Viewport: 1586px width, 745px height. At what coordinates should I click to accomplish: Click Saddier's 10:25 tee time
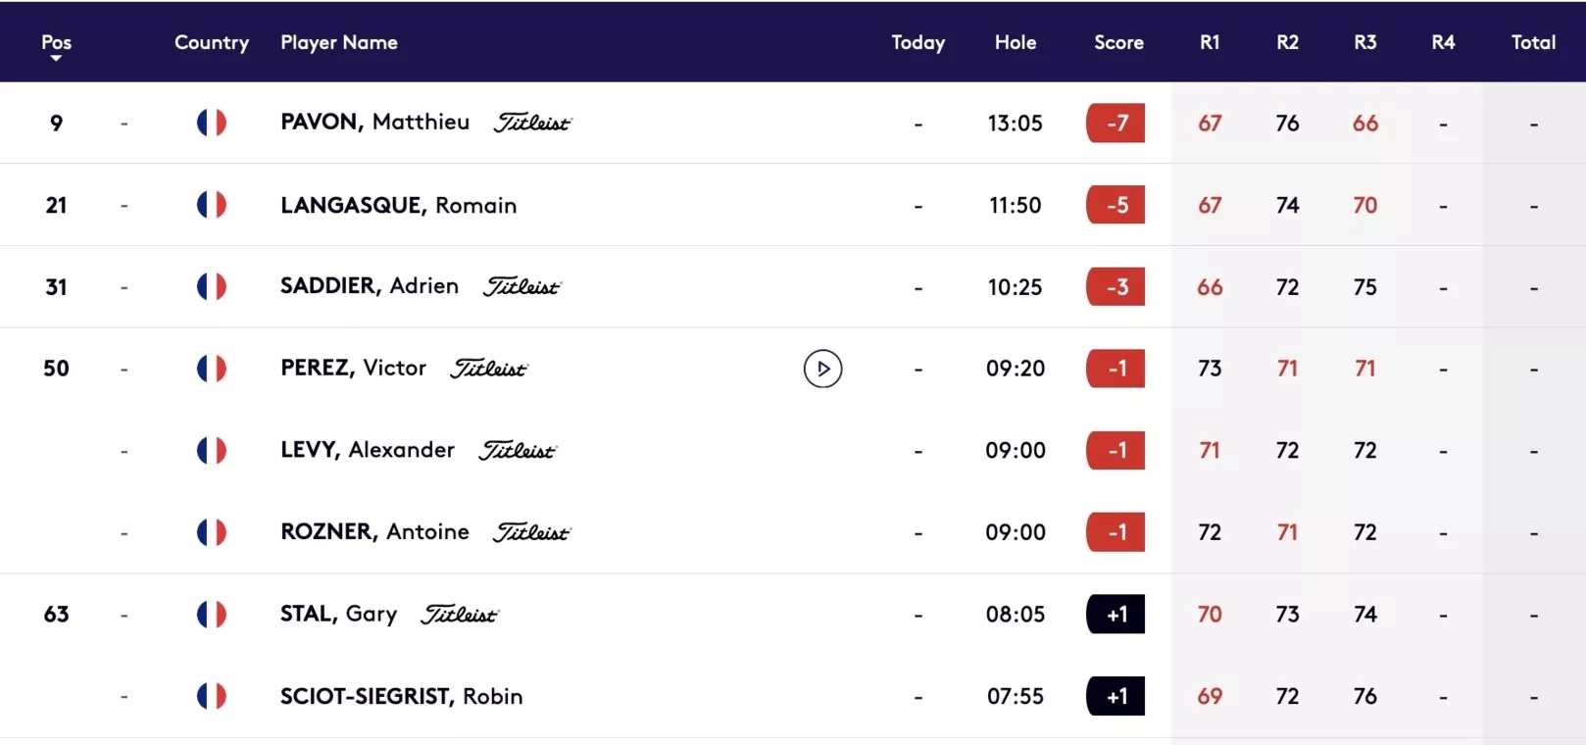tap(1015, 287)
